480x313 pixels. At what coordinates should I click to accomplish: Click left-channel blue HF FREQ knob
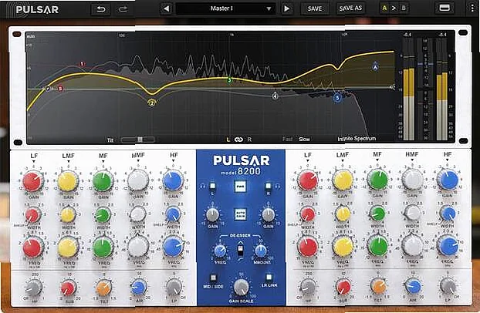click(x=174, y=247)
